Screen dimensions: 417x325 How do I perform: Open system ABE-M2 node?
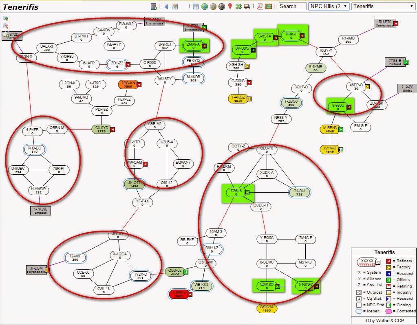click(154, 125)
